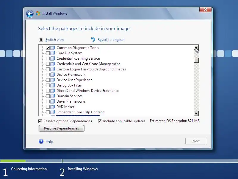
Task: Click package icon beside DirectX and Windows Device Experience
Action: coord(53,91)
